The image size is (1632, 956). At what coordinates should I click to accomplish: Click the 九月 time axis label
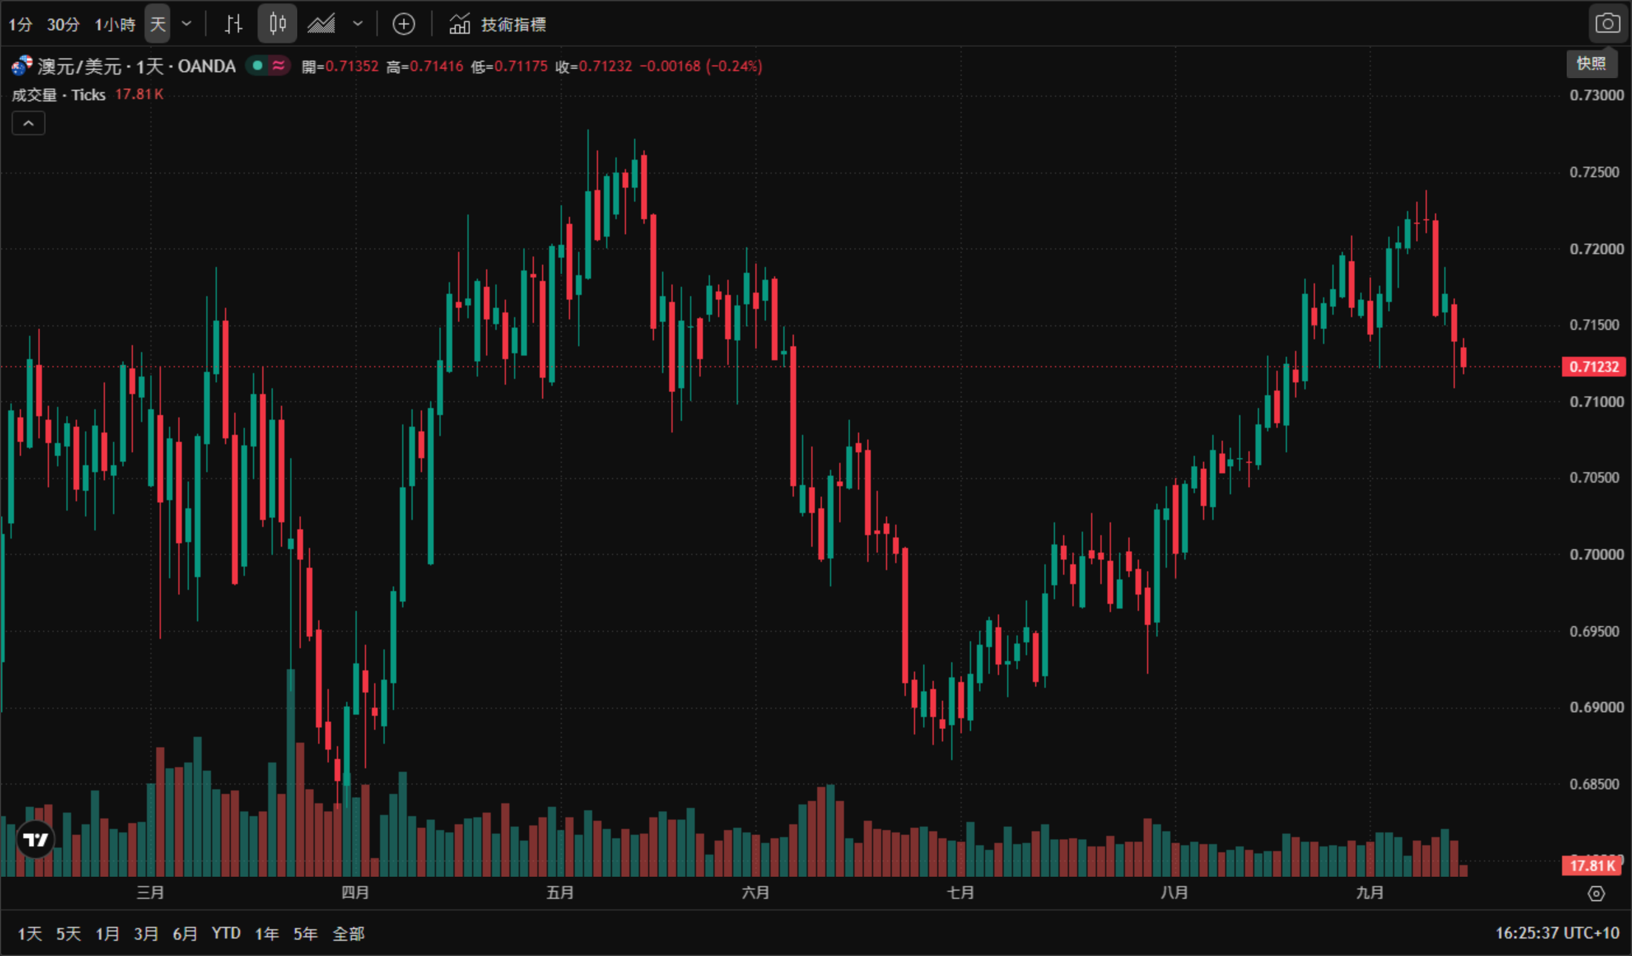tap(1370, 892)
